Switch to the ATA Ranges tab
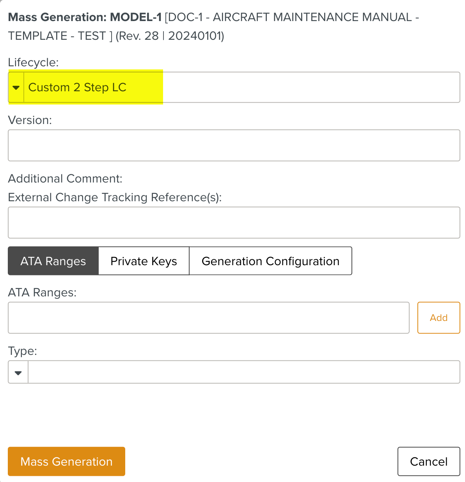 (x=53, y=261)
